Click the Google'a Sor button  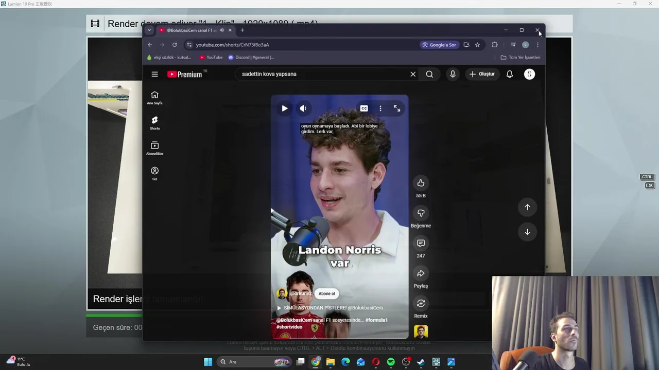pos(439,45)
